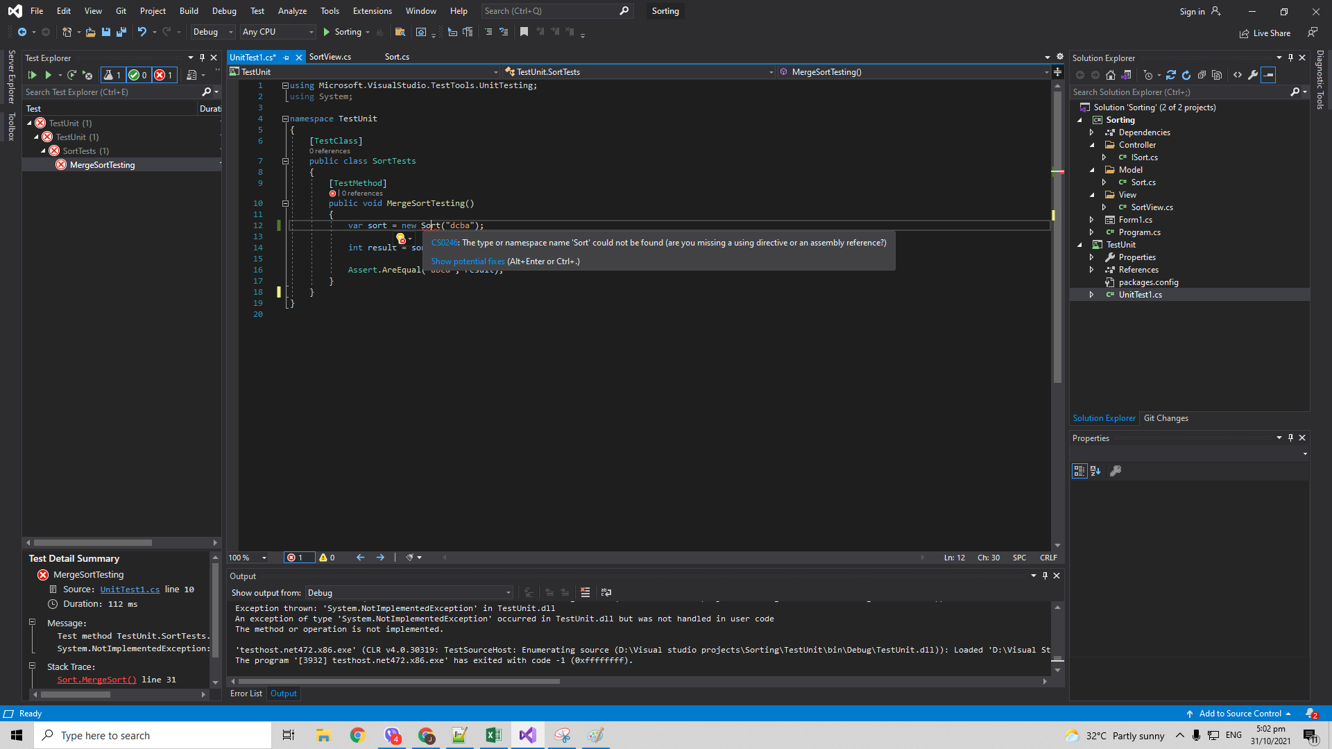Toggle auto hide pin on Output window
1332x749 pixels.
click(1045, 576)
